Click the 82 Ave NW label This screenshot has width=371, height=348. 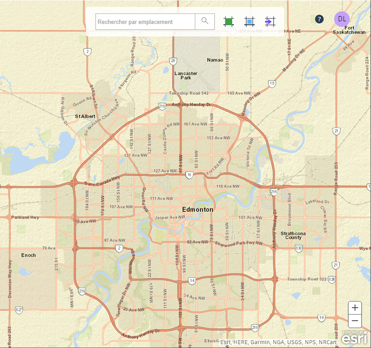point(198,242)
